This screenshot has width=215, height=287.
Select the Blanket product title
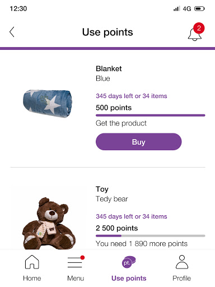point(109,68)
